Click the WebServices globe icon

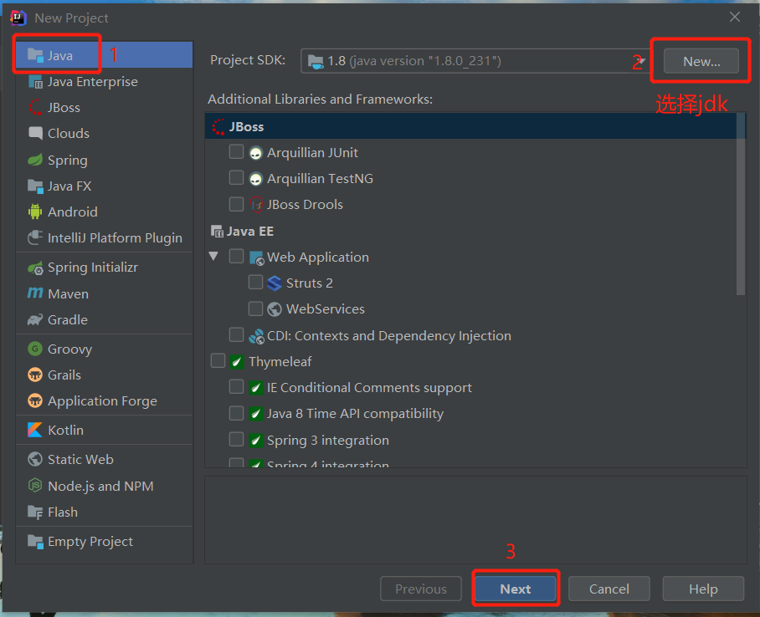275,309
